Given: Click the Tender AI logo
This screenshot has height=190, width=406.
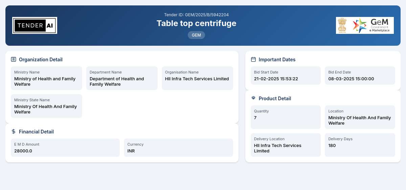Looking at the screenshot, I should [x=35, y=25].
